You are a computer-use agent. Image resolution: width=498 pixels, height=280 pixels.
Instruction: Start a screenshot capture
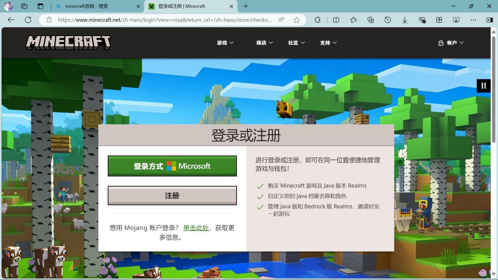click(x=456, y=20)
